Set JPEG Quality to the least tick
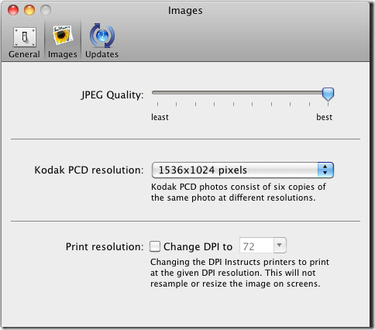This screenshot has width=375, height=330. 157,104
